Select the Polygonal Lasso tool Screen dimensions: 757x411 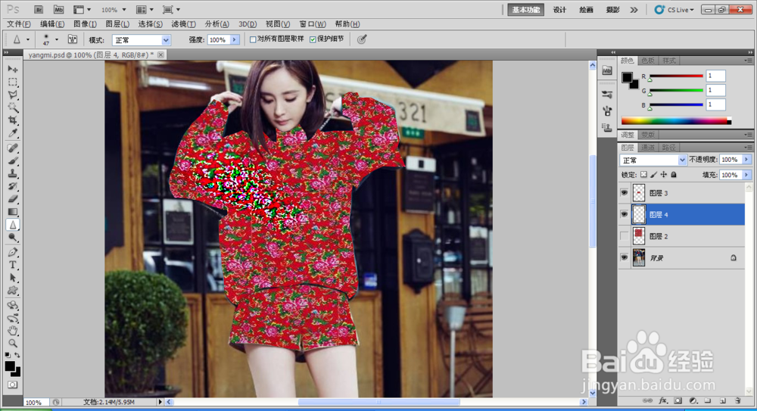[13, 95]
